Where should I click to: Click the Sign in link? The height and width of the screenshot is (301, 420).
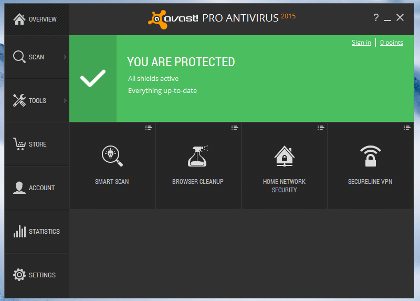click(361, 43)
